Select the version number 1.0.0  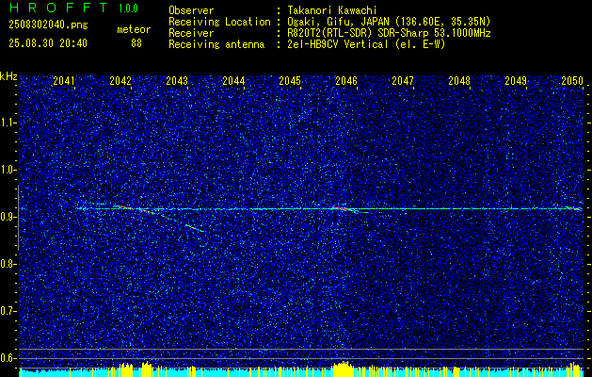click(128, 8)
